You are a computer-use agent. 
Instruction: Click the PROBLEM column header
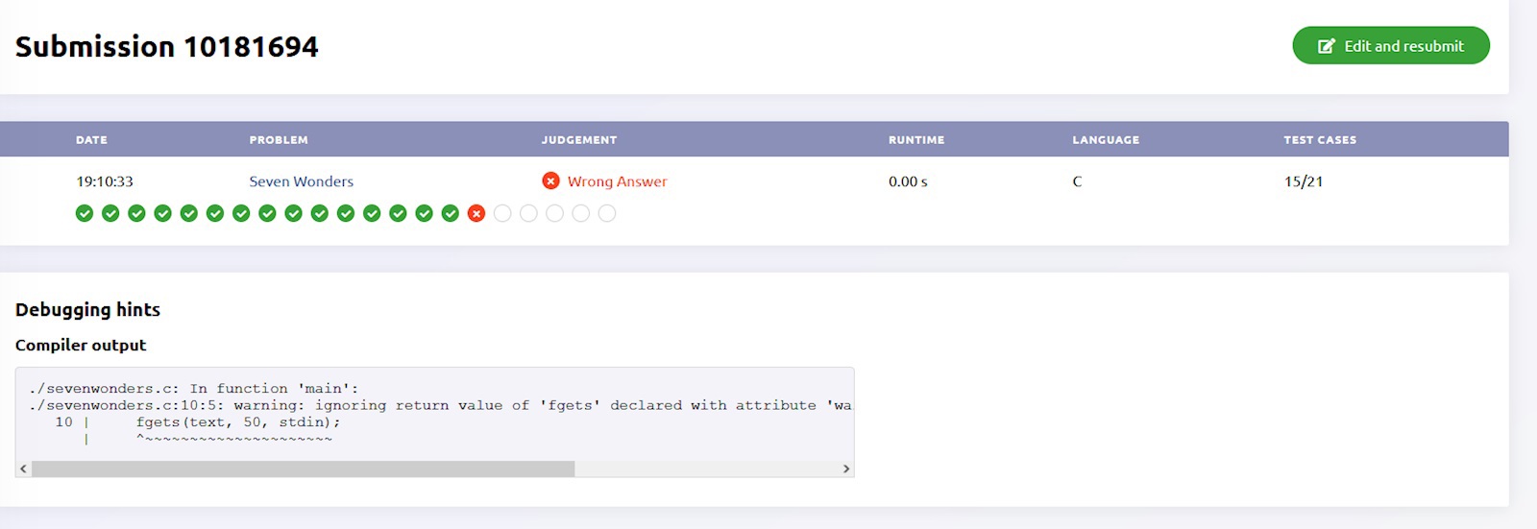(279, 140)
